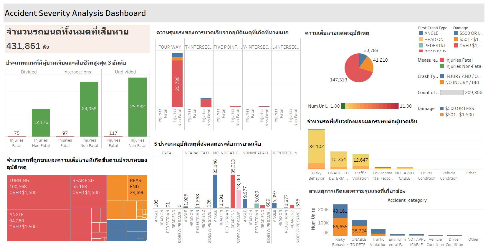488x251 pixels.
Task: Select the HEAD ON legend color swatch
Action: click(x=421, y=39)
